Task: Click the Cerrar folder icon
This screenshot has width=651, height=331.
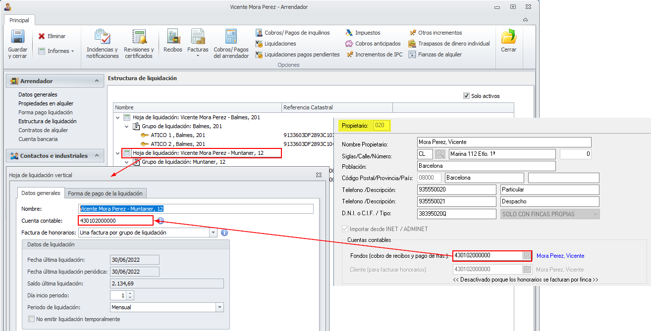Action: coord(508,37)
